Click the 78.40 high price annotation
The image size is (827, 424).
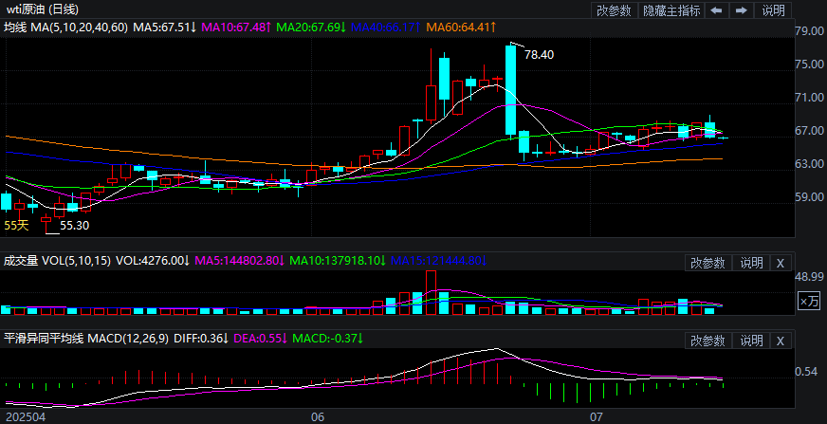[x=539, y=54]
